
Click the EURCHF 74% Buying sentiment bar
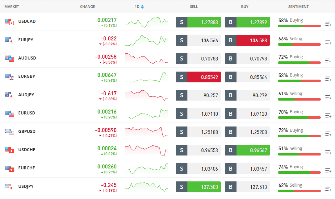tap(299, 172)
